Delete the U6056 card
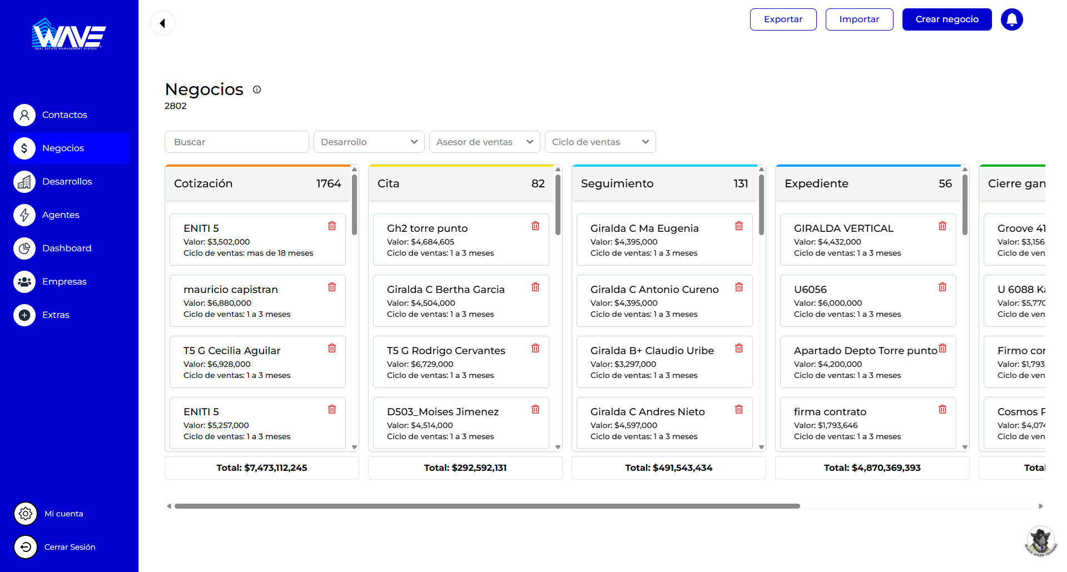1067x572 pixels. click(942, 287)
